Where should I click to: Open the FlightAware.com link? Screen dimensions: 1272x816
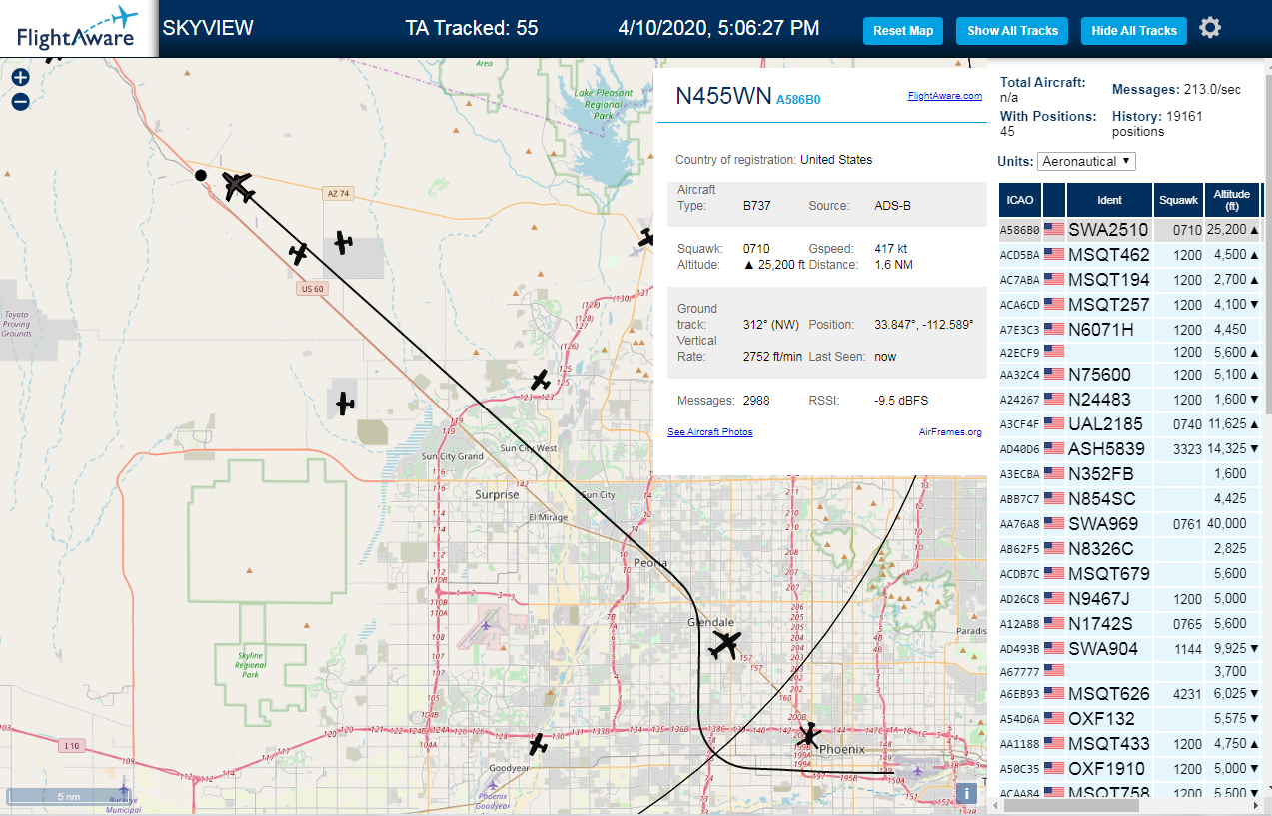(944, 96)
